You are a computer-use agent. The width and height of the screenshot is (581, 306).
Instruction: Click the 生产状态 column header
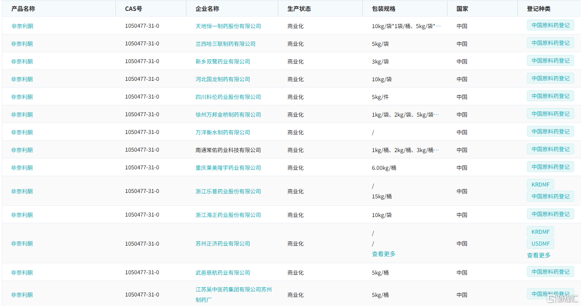(x=299, y=9)
